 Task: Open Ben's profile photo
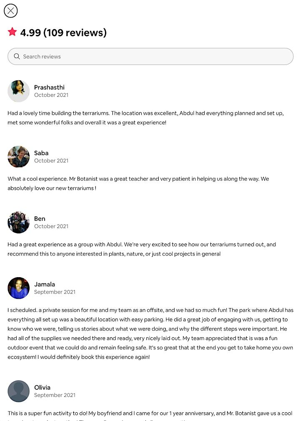point(19,222)
